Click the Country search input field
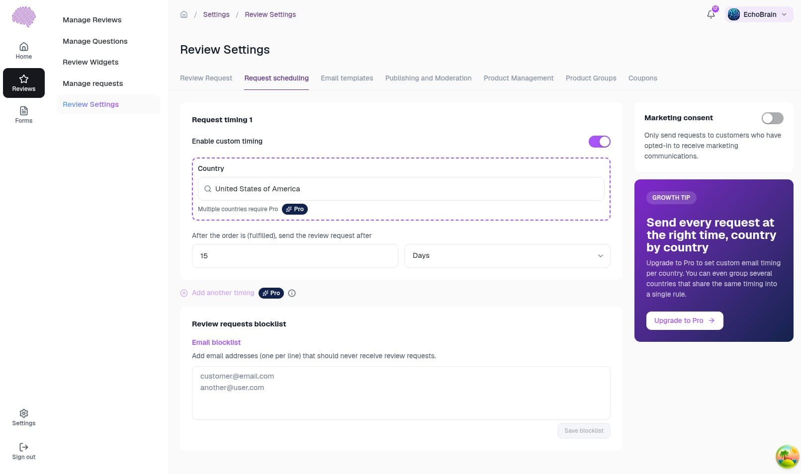Viewport: 801px width, 474px height. [x=401, y=189]
